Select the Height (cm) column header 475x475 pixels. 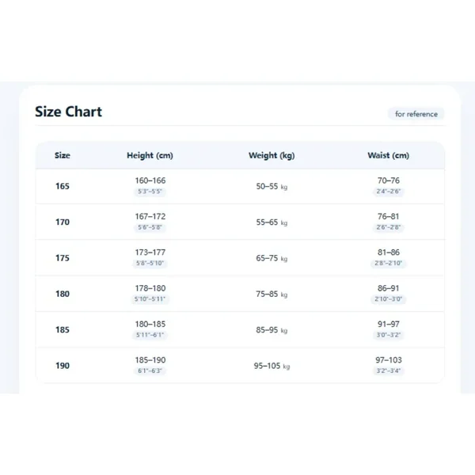click(150, 155)
